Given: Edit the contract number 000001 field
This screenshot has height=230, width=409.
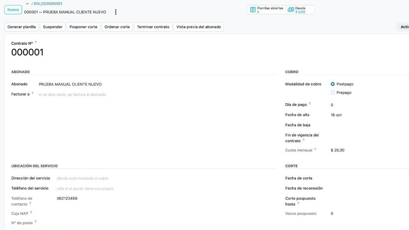Looking at the screenshot, I should [27, 52].
